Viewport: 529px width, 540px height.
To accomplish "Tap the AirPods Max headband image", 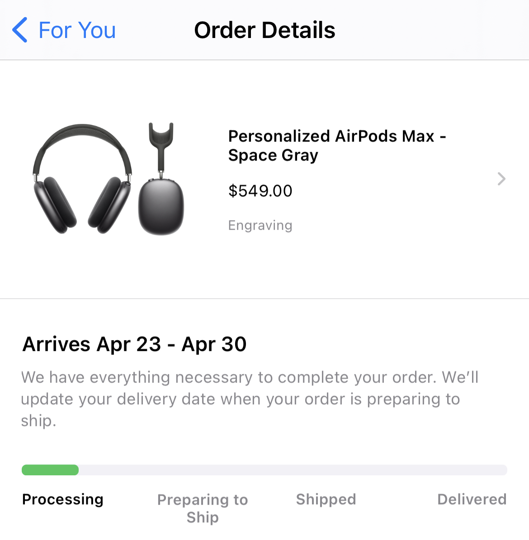I will tap(81, 136).
